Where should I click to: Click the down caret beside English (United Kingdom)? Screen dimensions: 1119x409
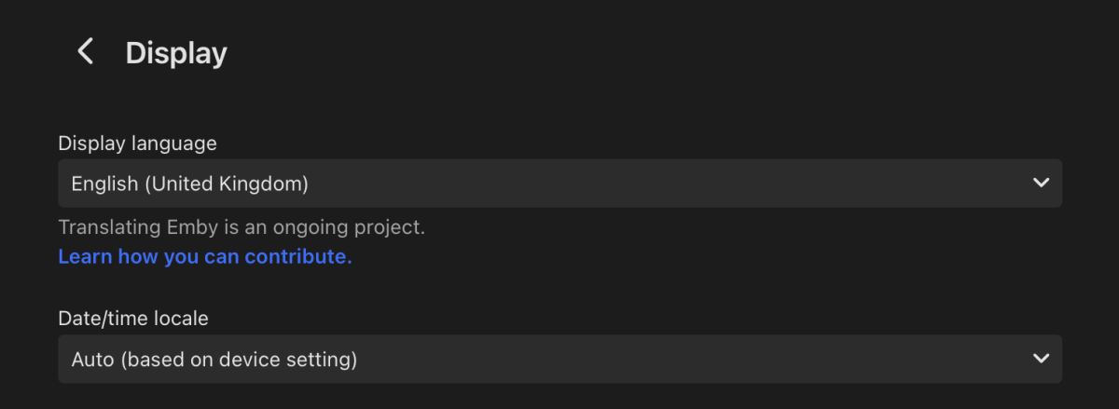pyautogui.click(x=1041, y=184)
